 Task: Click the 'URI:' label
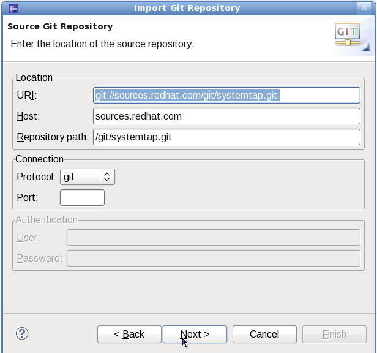point(27,96)
